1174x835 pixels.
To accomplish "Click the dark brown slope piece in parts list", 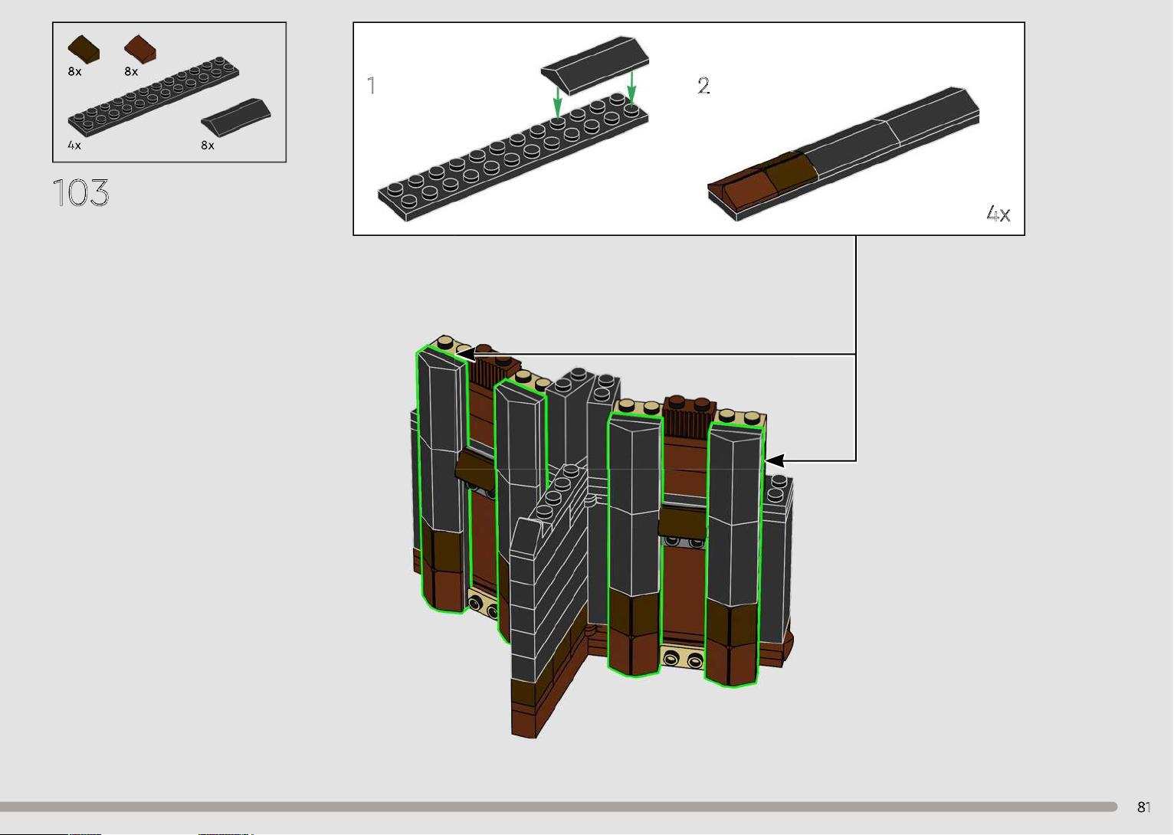I will (84, 49).
